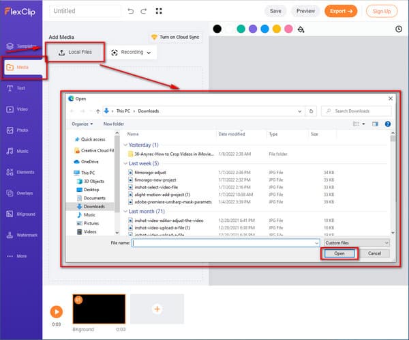Select the black color swatch
The width and height of the screenshot is (409, 340).
(217, 29)
